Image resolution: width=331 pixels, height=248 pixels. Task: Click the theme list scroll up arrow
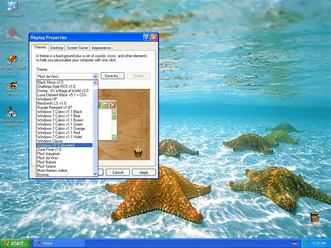pyautogui.click(x=95, y=83)
